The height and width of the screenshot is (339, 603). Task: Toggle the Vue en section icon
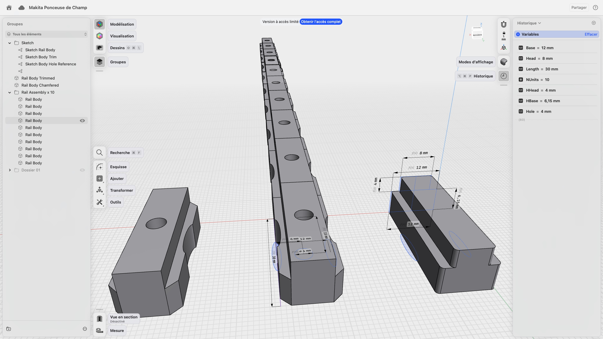(100, 319)
